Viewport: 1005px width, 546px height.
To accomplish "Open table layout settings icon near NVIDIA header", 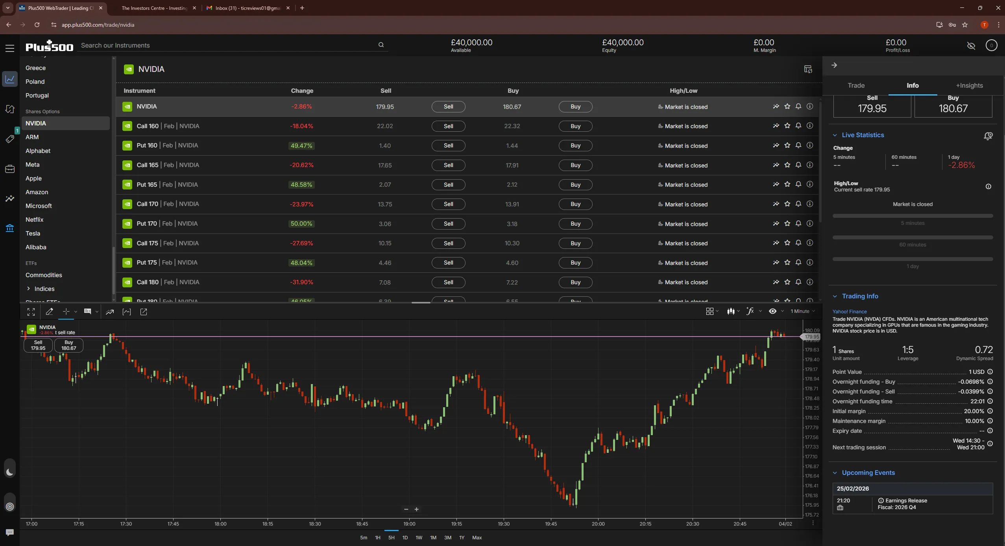I will (808, 69).
